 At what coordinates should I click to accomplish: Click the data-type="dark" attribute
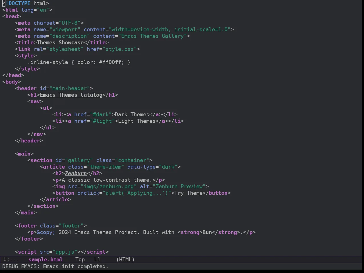click(x=152, y=167)
